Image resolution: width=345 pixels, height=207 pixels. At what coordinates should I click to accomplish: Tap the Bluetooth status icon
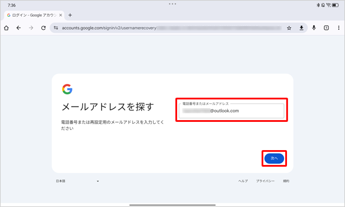(318, 5)
